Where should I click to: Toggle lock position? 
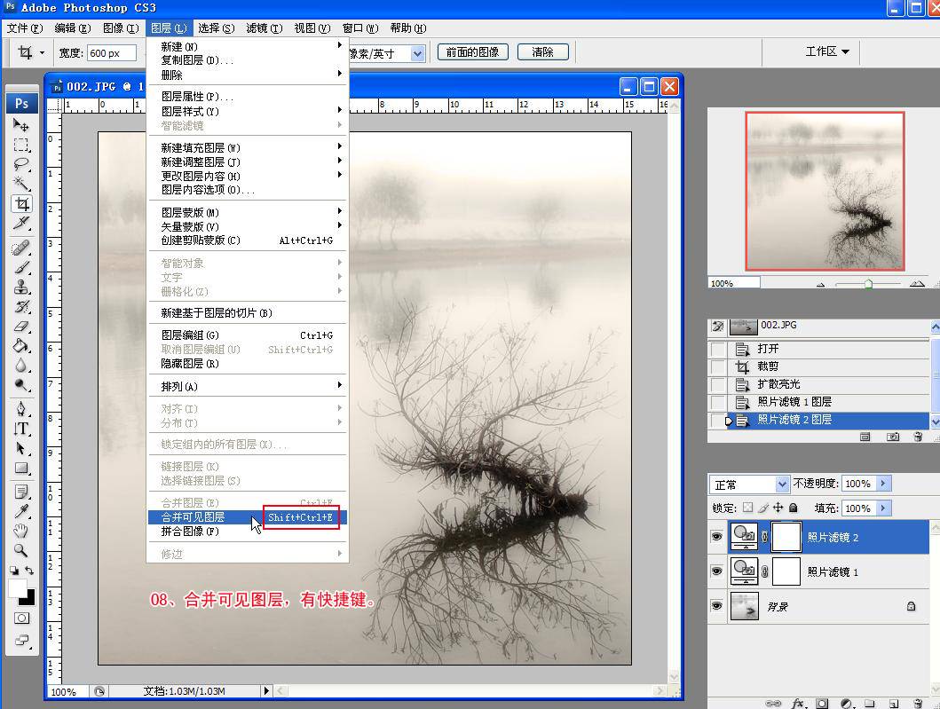pyautogui.click(x=778, y=508)
